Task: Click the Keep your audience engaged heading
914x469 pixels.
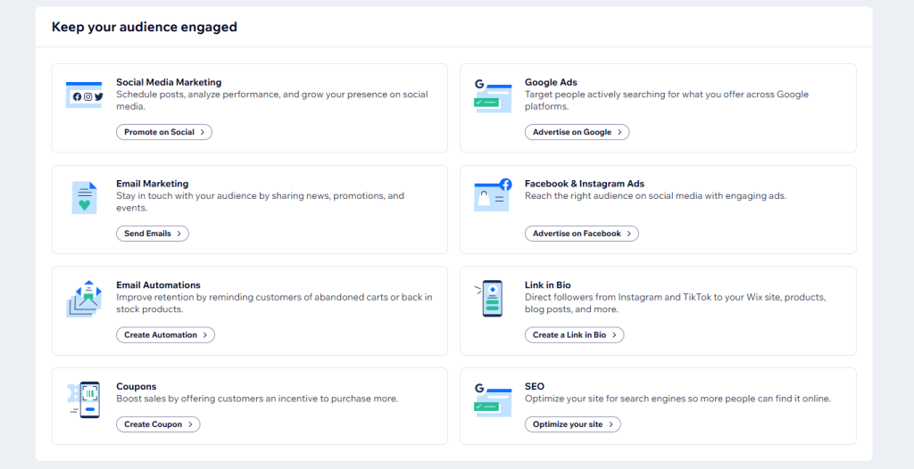Action: [x=145, y=27]
